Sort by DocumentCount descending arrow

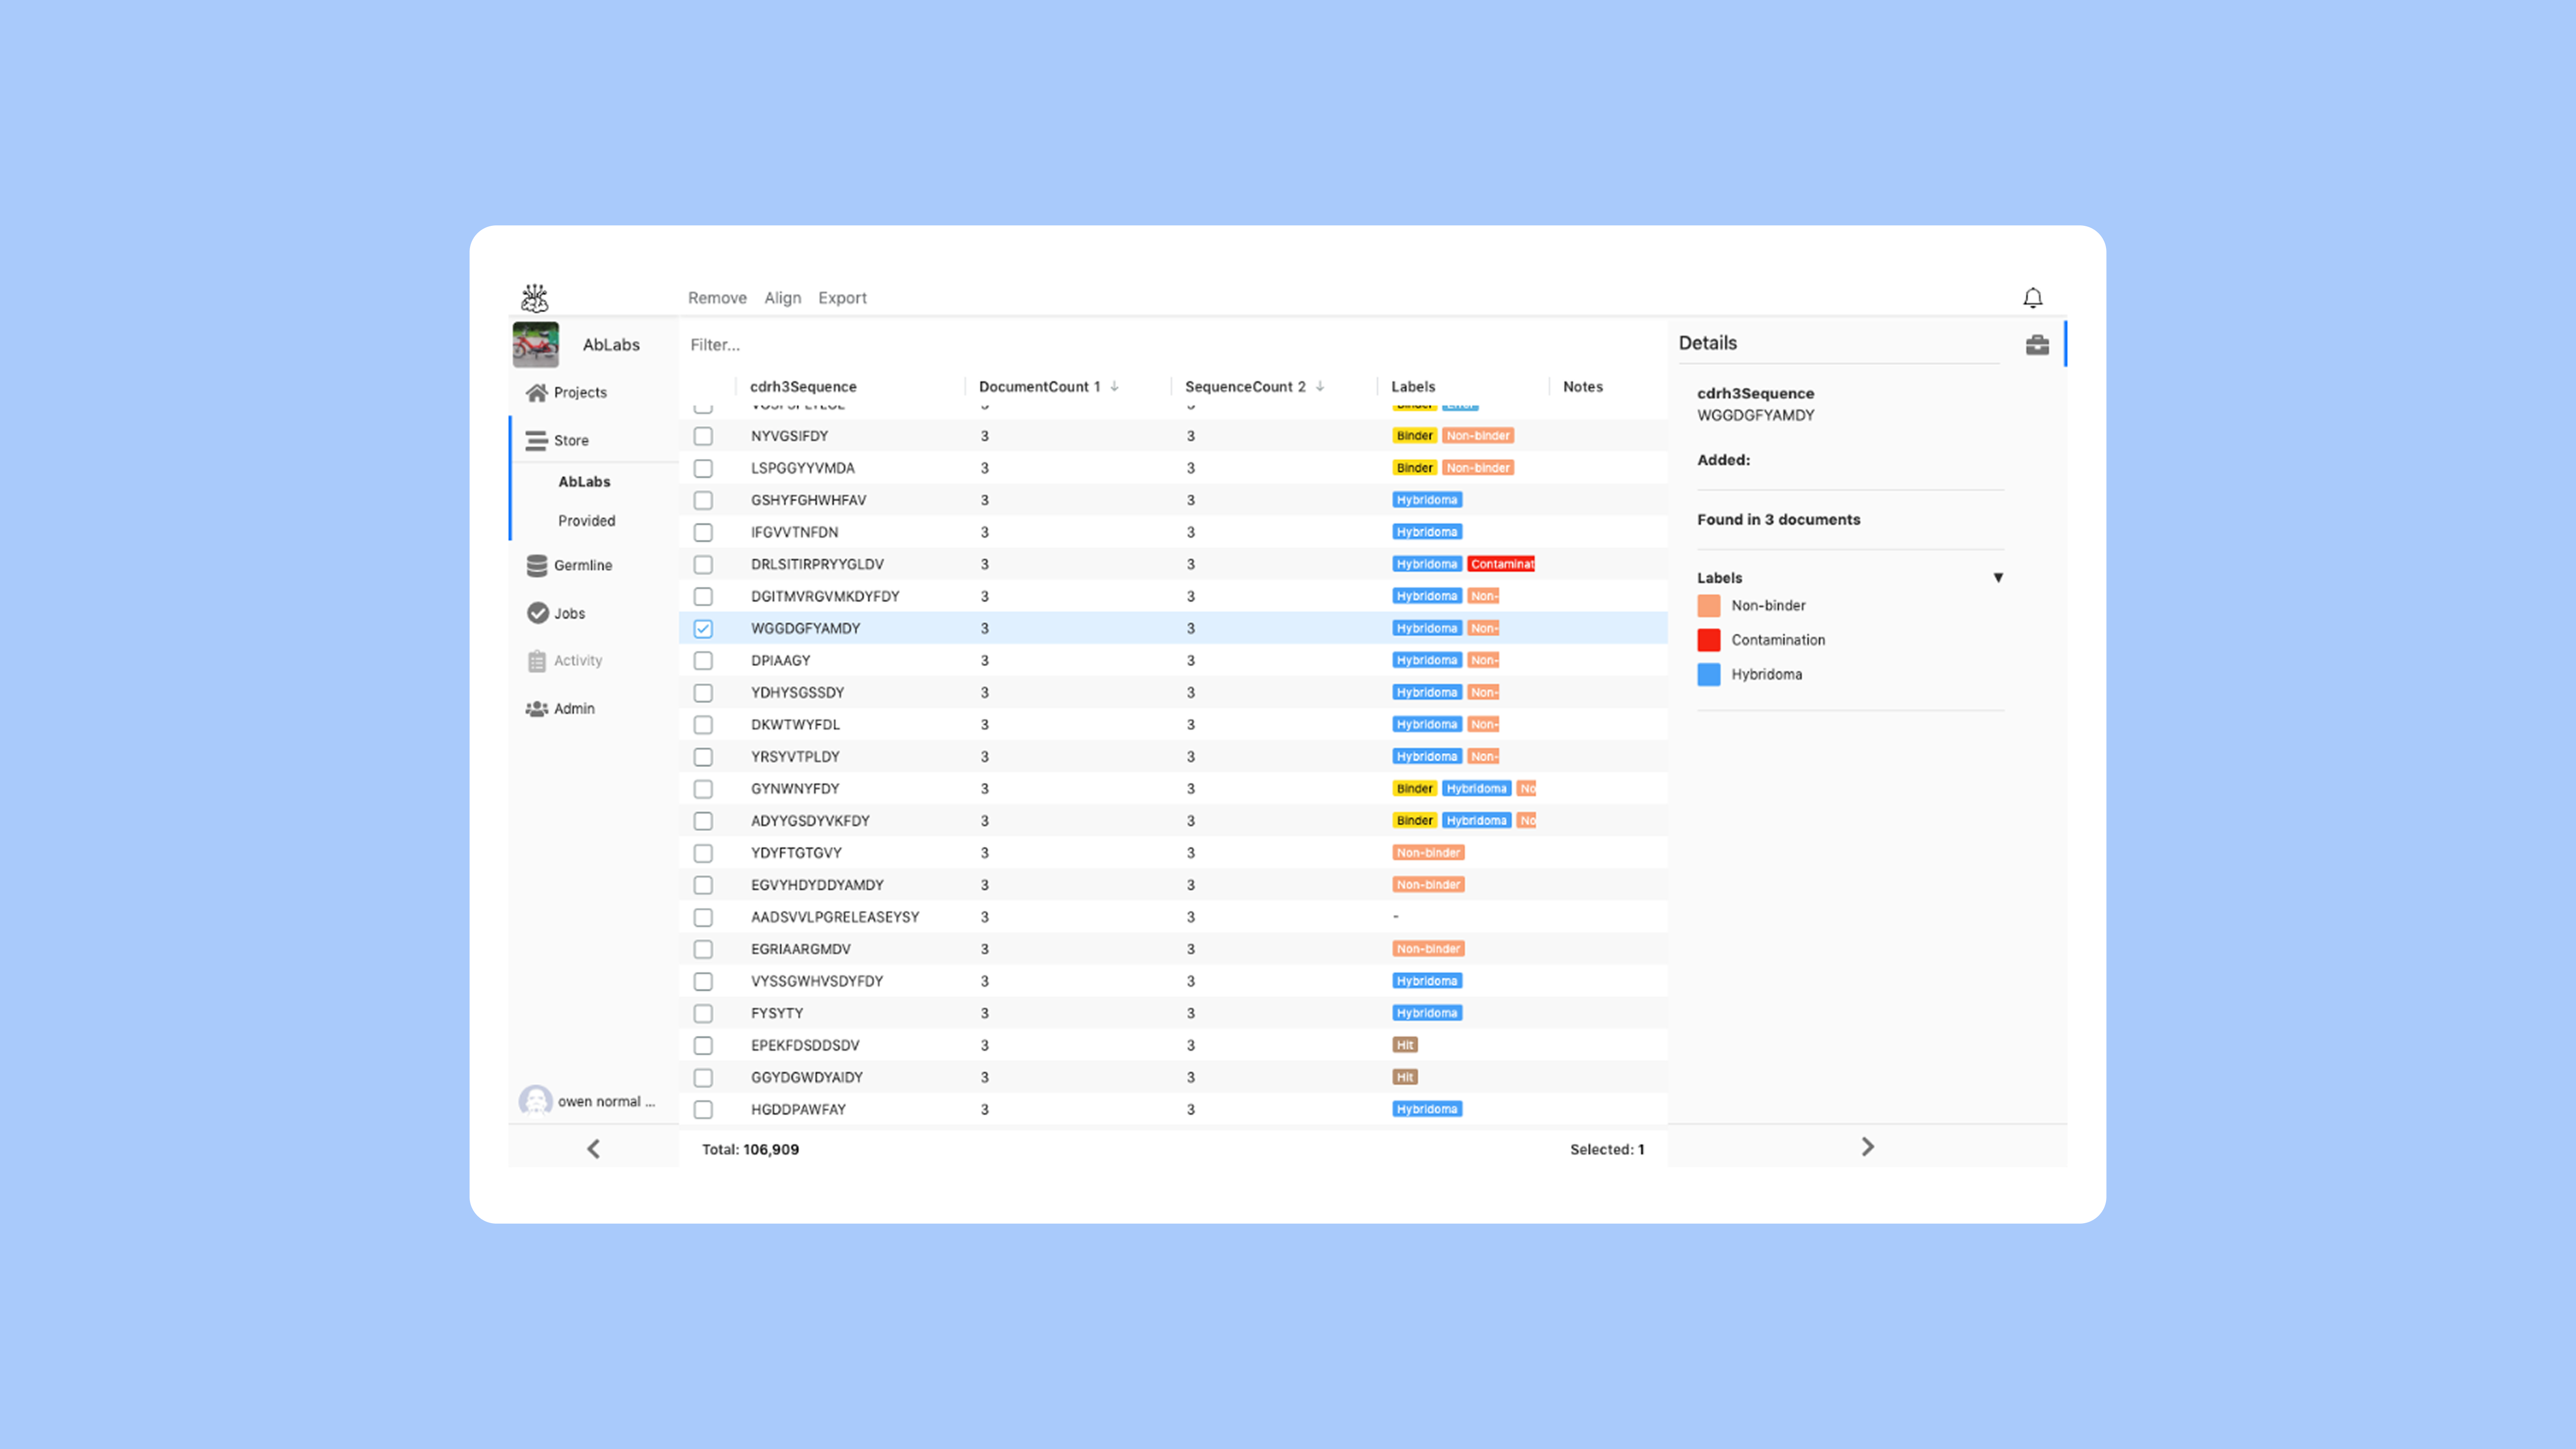(1114, 386)
